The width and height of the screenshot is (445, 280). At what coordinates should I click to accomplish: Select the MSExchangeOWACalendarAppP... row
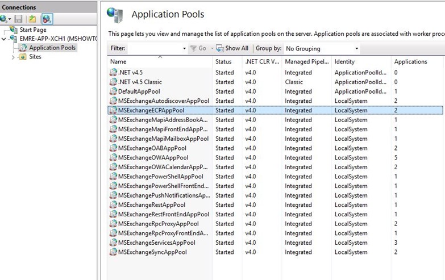tap(275, 167)
